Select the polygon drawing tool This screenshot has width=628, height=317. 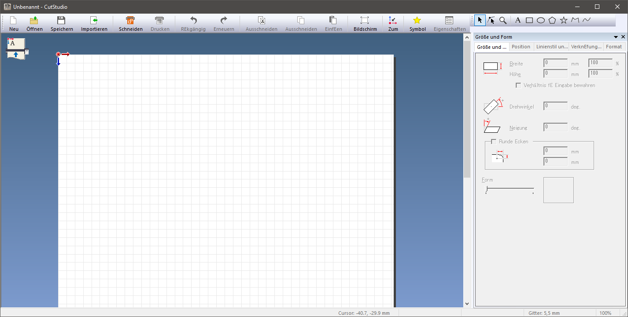click(x=552, y=20)
